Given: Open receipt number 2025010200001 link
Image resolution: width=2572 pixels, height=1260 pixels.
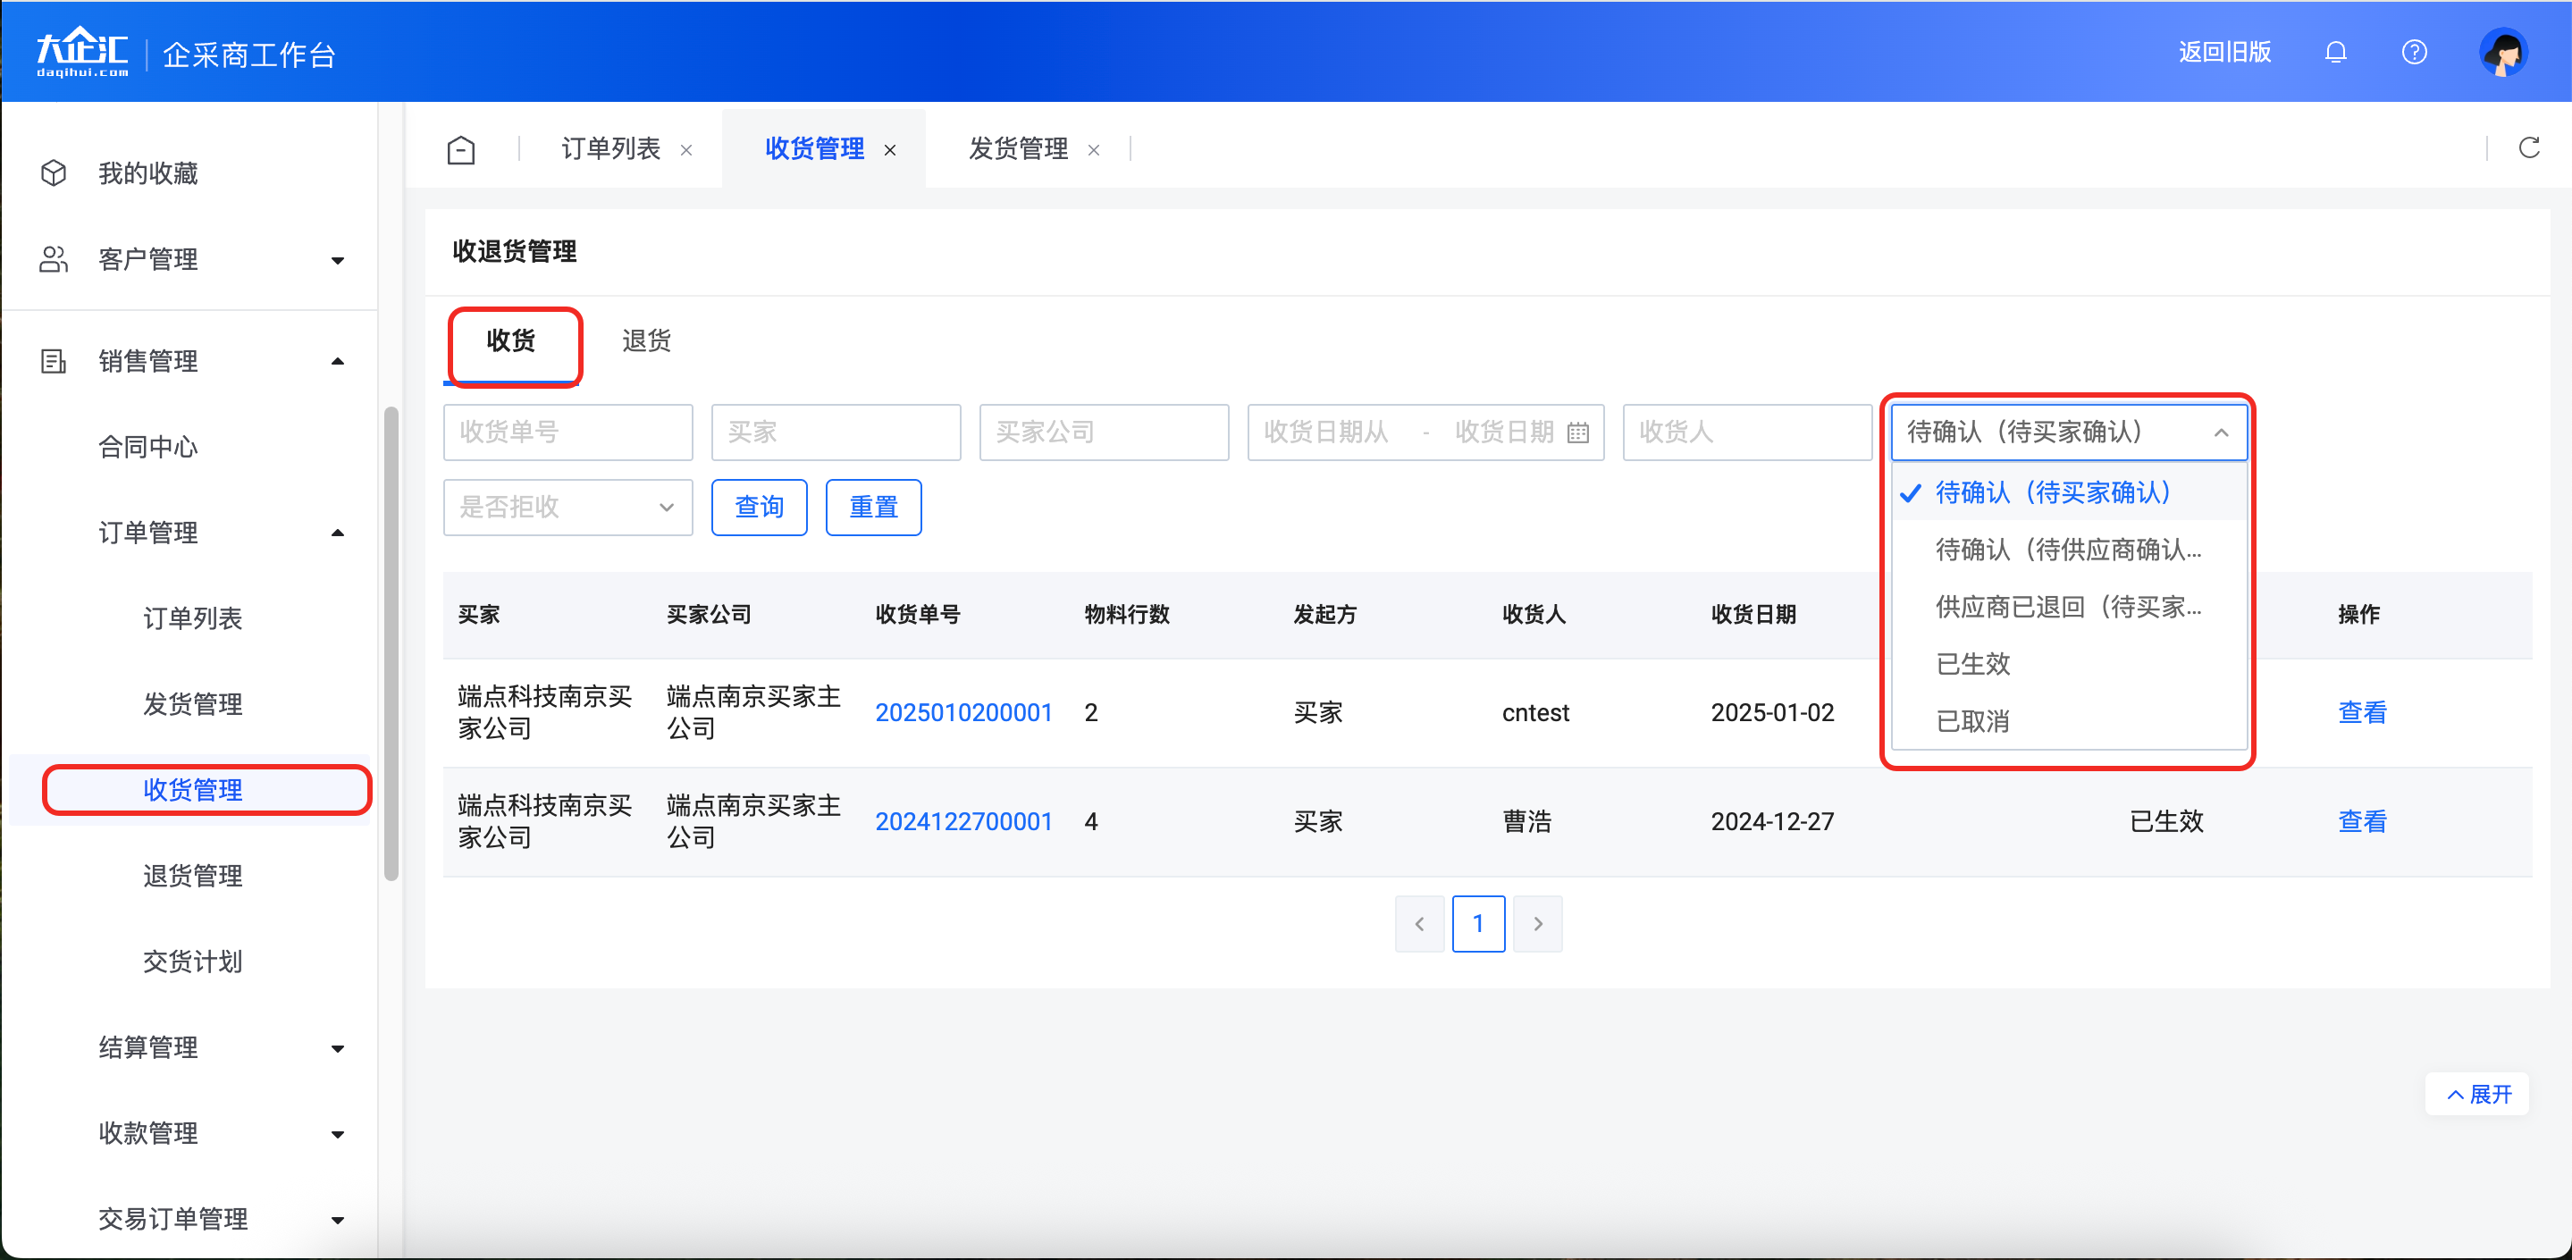Looking at the screenshot, I should tap(963, 713).
